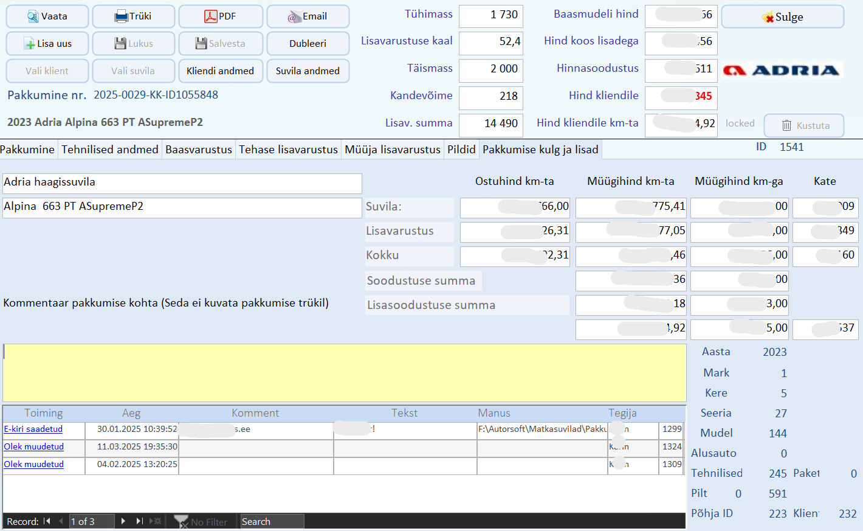Screen dimensions: 863x531
Task: Click the Mudel value 144
Action: (778, 434)
